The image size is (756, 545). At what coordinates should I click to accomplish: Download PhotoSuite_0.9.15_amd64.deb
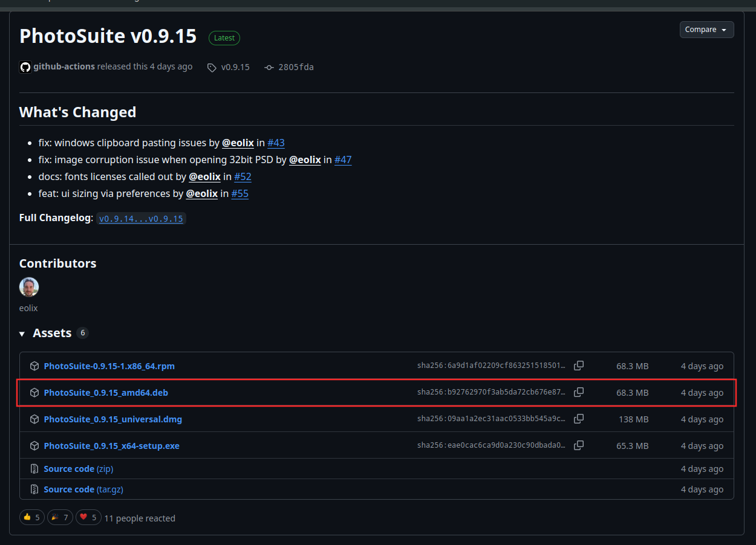click(x=106, y=393)
